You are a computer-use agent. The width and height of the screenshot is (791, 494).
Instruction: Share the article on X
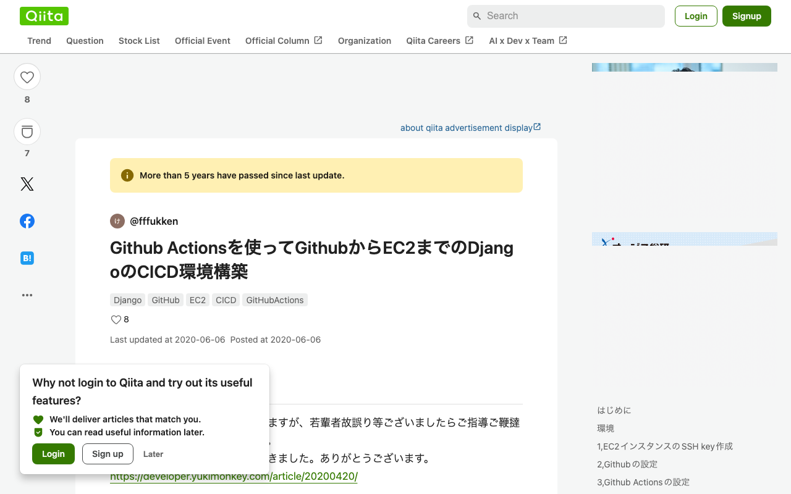point(27,183)
